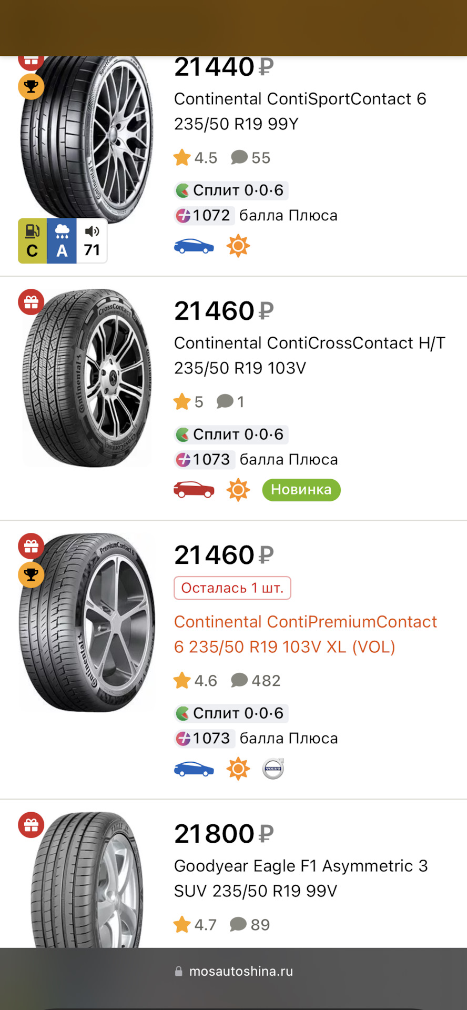Click fuel efficiency C rating icon

click(33, 241)
